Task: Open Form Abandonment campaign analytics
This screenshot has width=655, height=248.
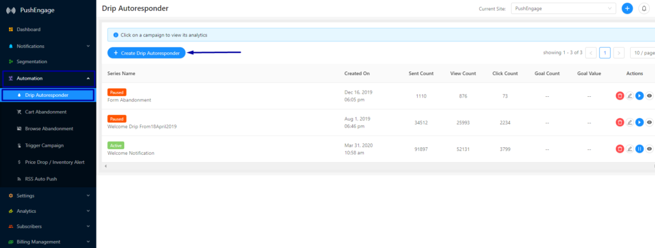Action: tap(129, 100)
